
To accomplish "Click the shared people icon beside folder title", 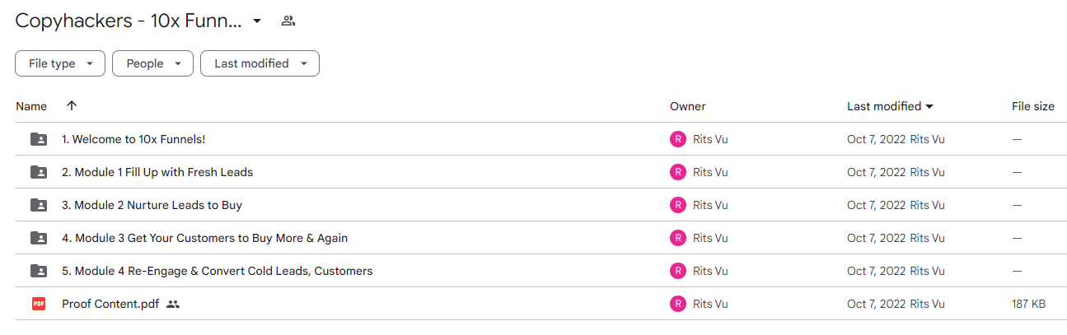I will (288, 21).
